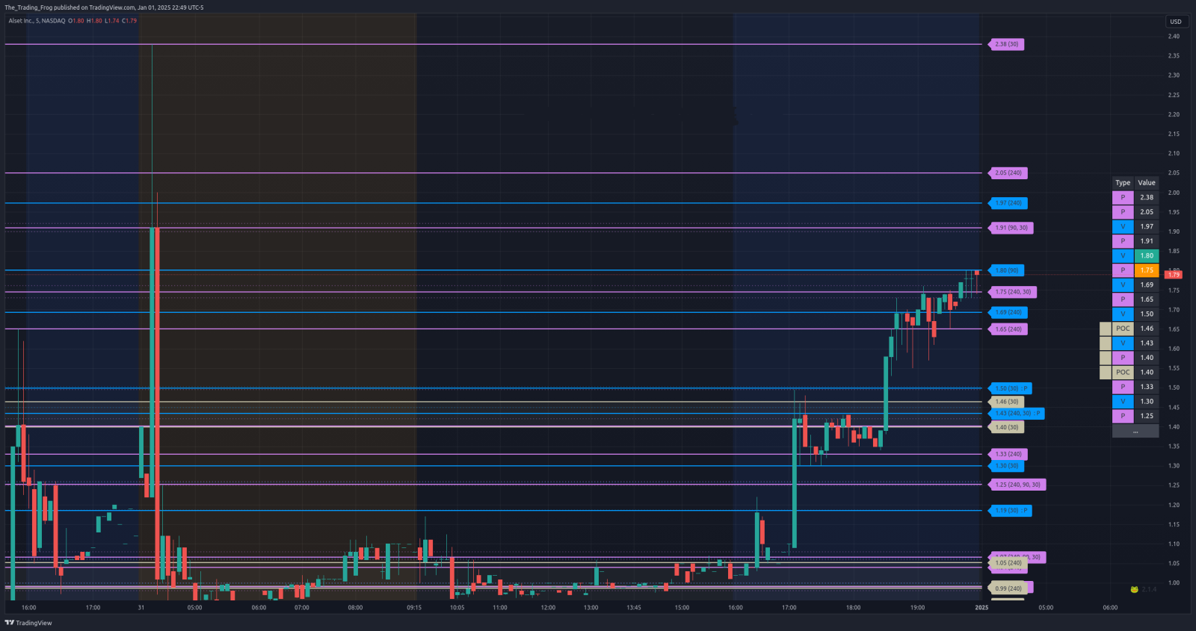The height and width of the screenshot is (631, 1196).
Task: Select the 1.69 (240) level label
Action: coord(1008,312)
